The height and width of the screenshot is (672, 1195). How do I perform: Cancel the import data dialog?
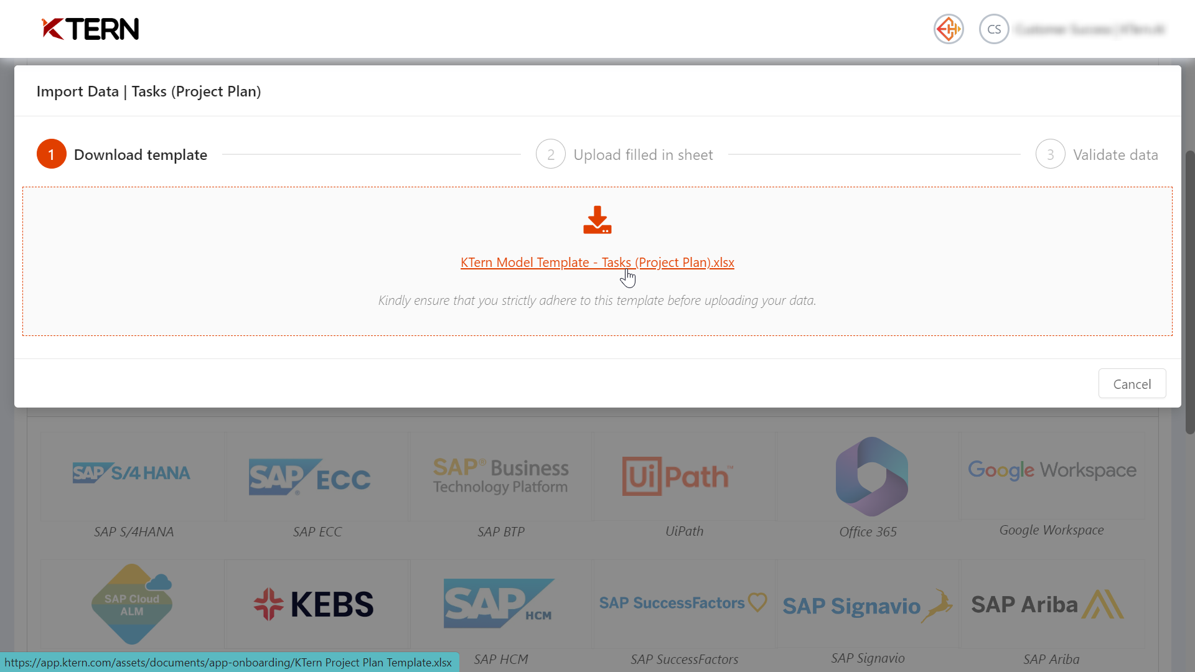(x=1132, y=384)
